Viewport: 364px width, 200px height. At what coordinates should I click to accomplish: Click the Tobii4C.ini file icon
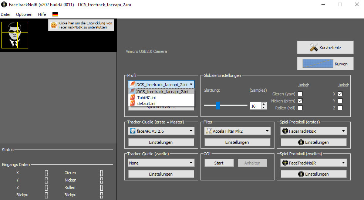132,98
